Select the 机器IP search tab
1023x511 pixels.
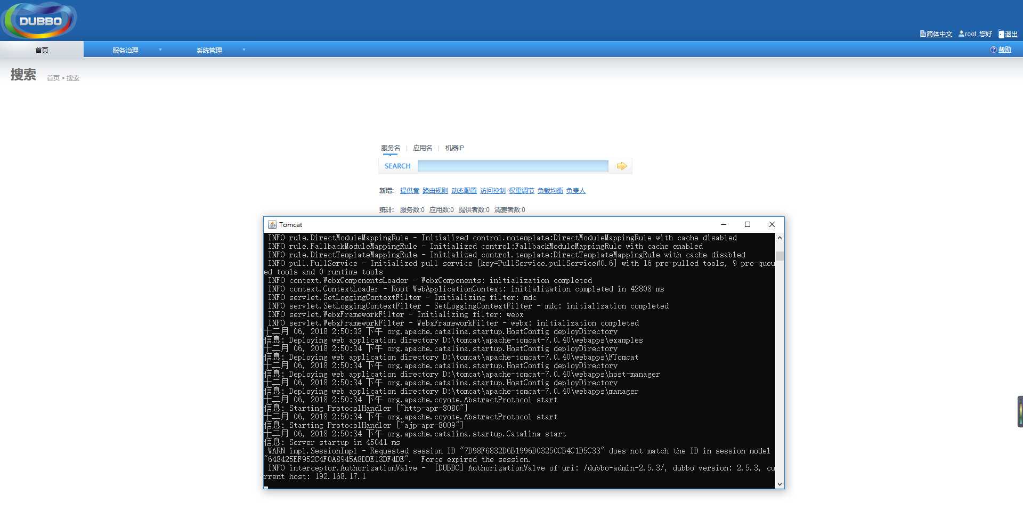click(x=454, y=148)
